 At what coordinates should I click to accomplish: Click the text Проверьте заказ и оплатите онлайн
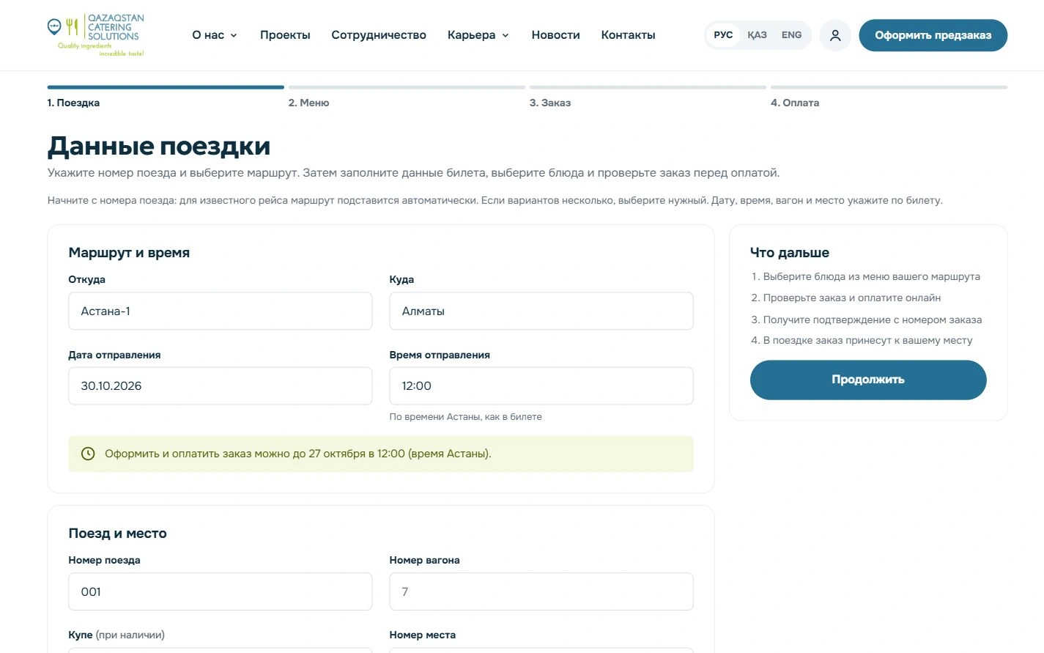pos(852,298)
